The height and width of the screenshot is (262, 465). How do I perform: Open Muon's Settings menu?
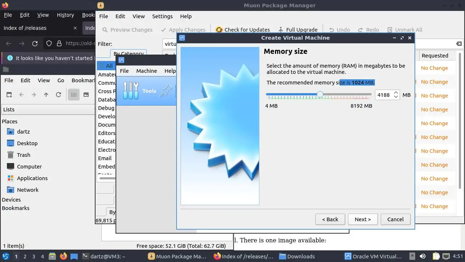162,16
